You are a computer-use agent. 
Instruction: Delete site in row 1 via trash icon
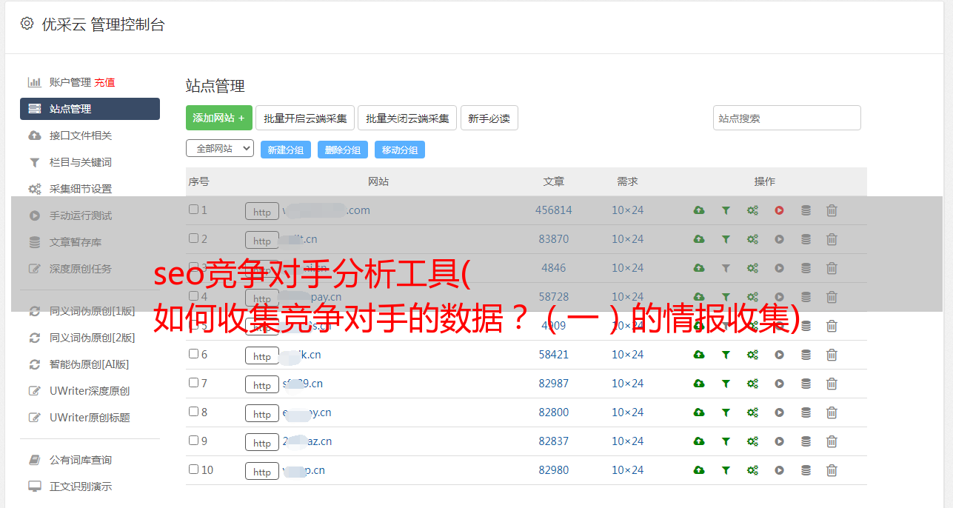tap(832, 210)
